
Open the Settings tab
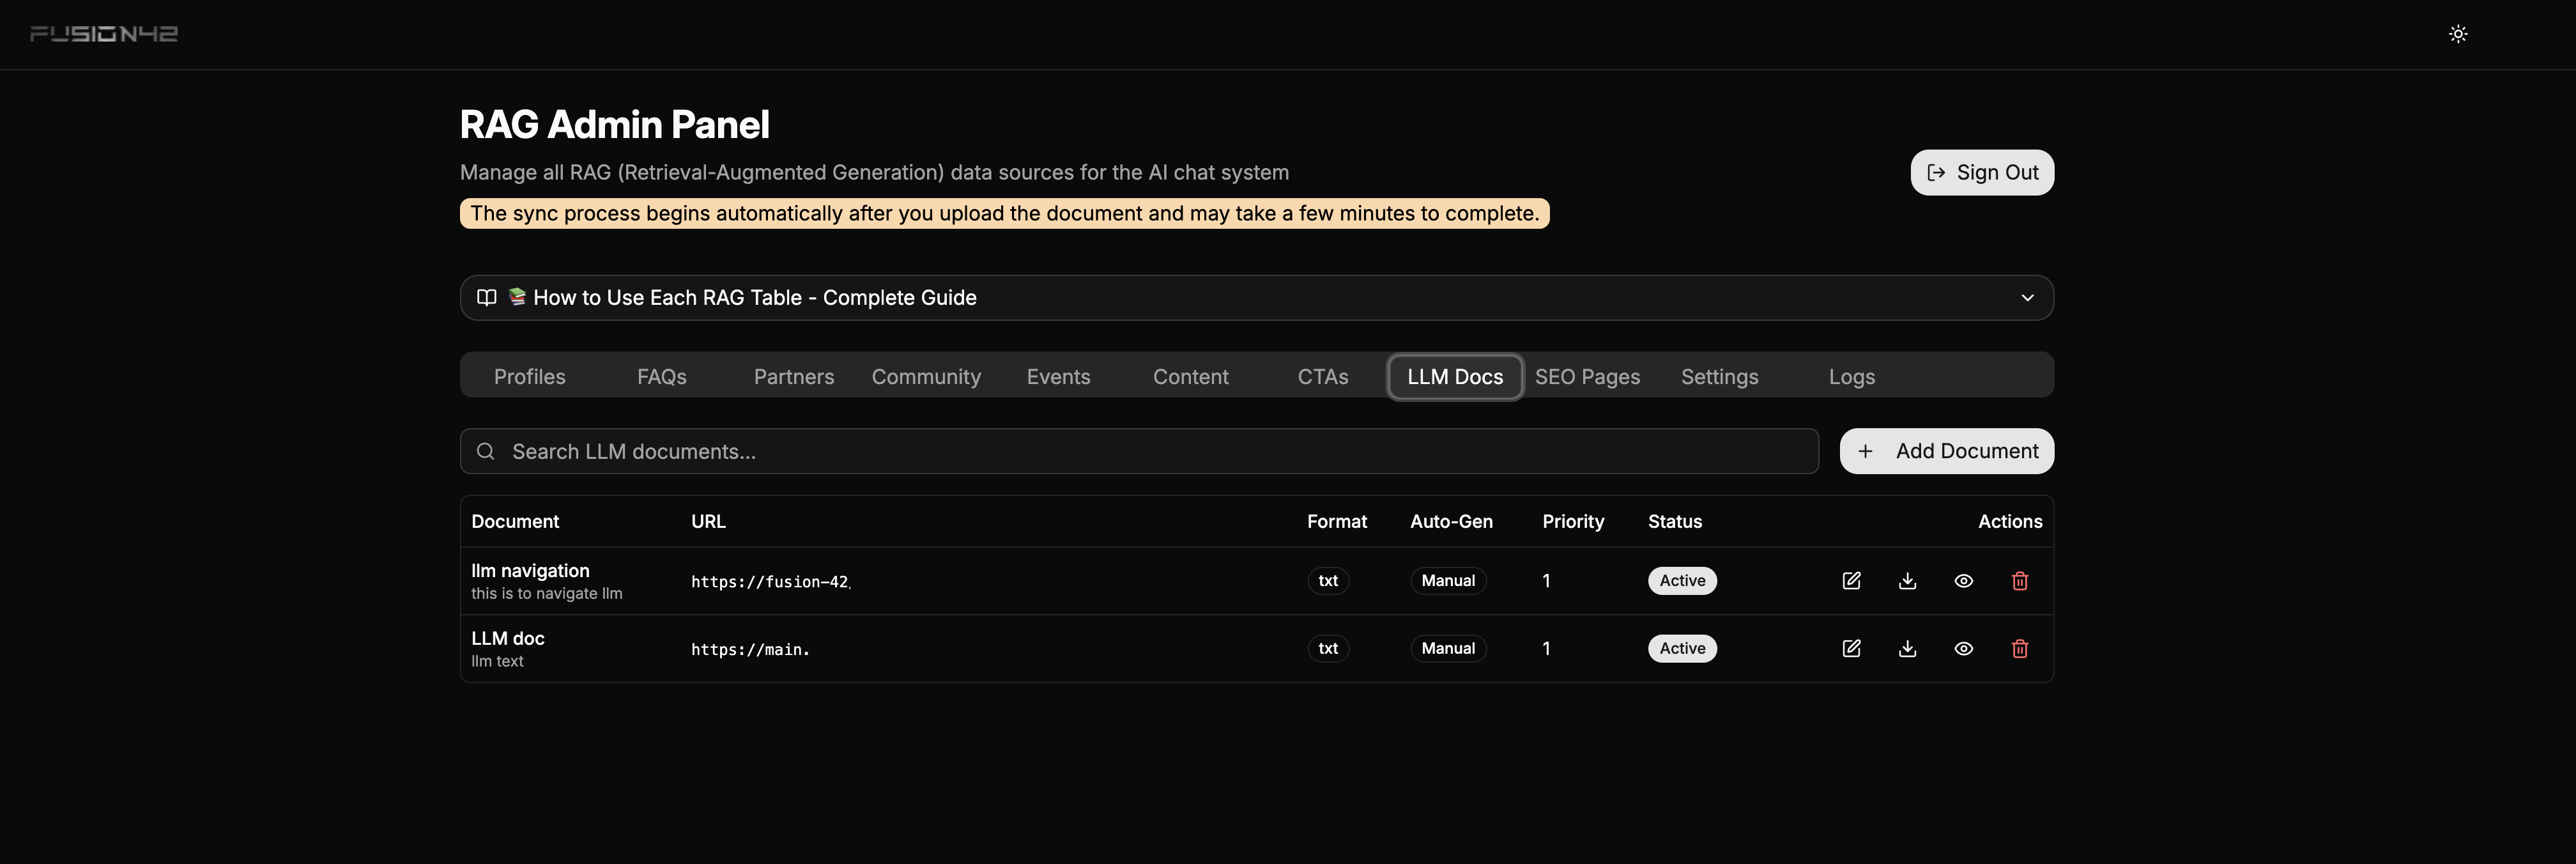(x=1719, y=377)
